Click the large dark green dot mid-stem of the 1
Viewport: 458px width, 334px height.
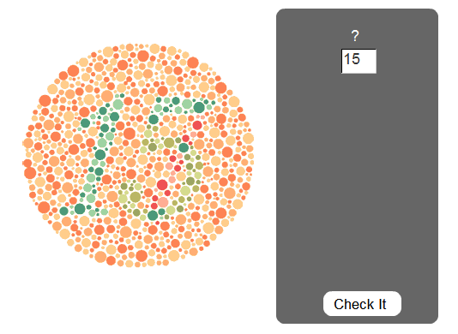tap(100, 154)
